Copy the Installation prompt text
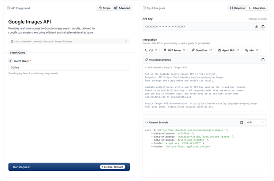Viewport: 274px width, 181px height. click(x=263, y=60)
